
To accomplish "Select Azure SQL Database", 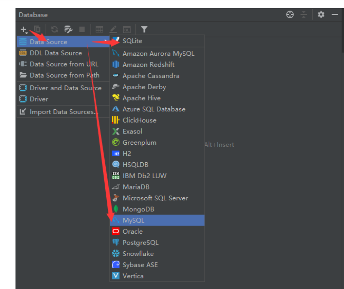I will pyautogui.click(x=157, y=109).
